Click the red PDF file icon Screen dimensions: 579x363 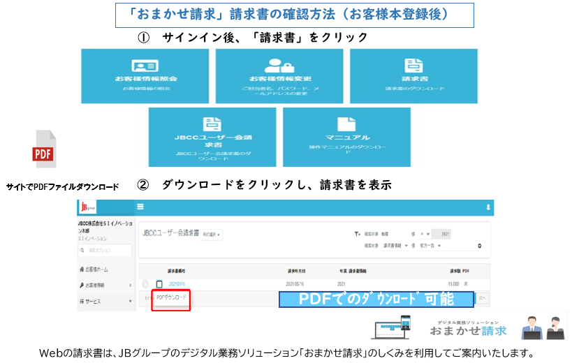point(44,149)
